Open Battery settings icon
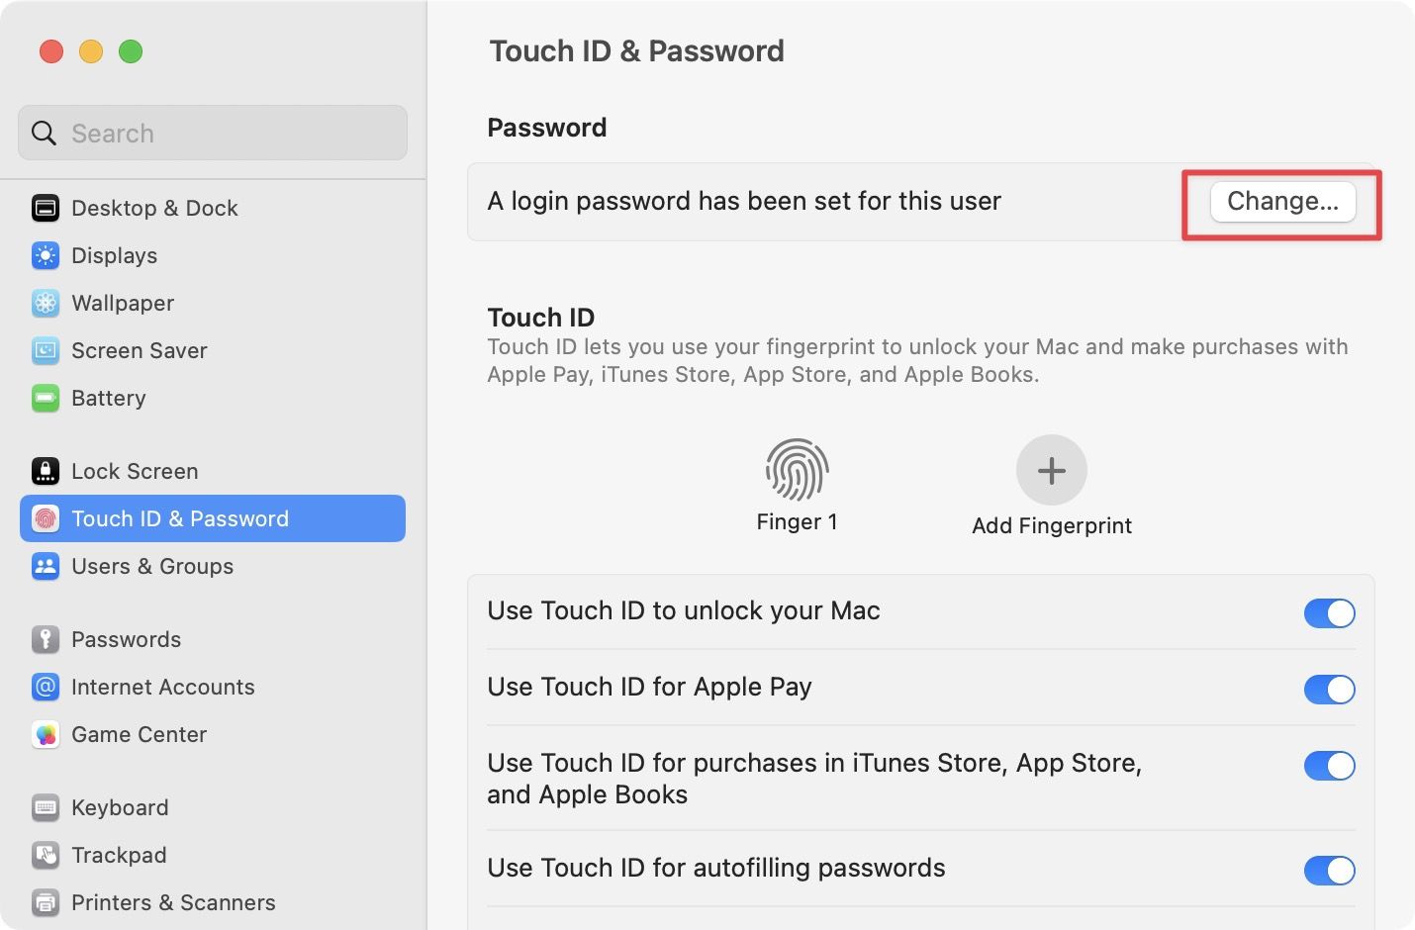The image size is (1415, 930). pyautogui.click(x=46, y=398)
